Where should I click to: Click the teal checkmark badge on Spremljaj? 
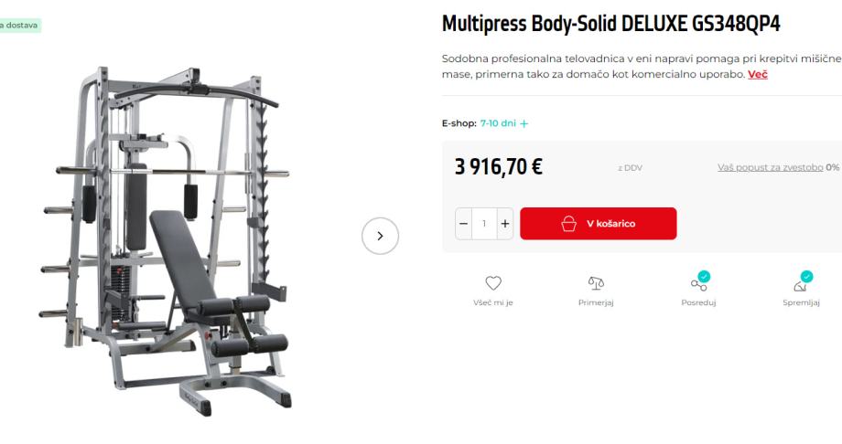[806, 276]
